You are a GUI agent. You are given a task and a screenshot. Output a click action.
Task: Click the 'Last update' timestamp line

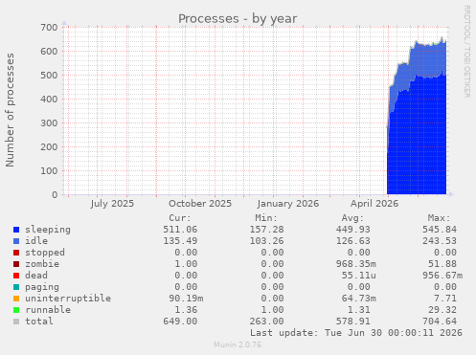(x=356, y=333)
